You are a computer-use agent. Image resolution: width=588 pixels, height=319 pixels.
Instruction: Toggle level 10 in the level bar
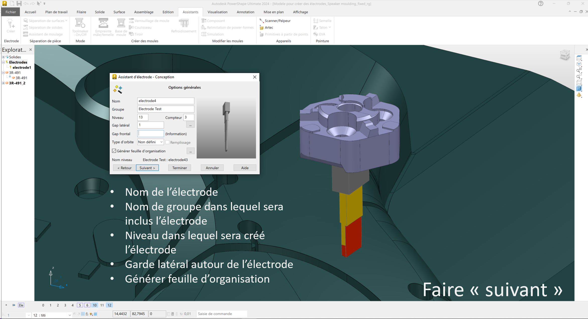(95, 305)
